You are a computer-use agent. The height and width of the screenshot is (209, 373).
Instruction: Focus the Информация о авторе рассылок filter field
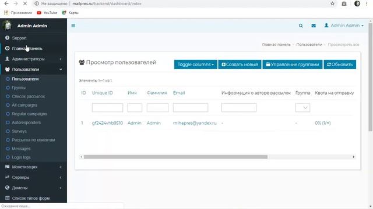(x=239, y=107)
